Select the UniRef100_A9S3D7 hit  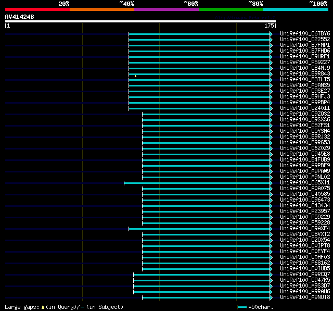coord(305,286)
